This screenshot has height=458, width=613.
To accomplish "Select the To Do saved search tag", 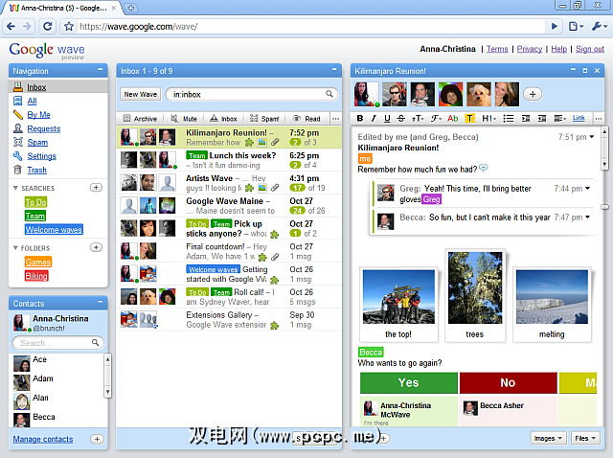I will tap(35, 202).
